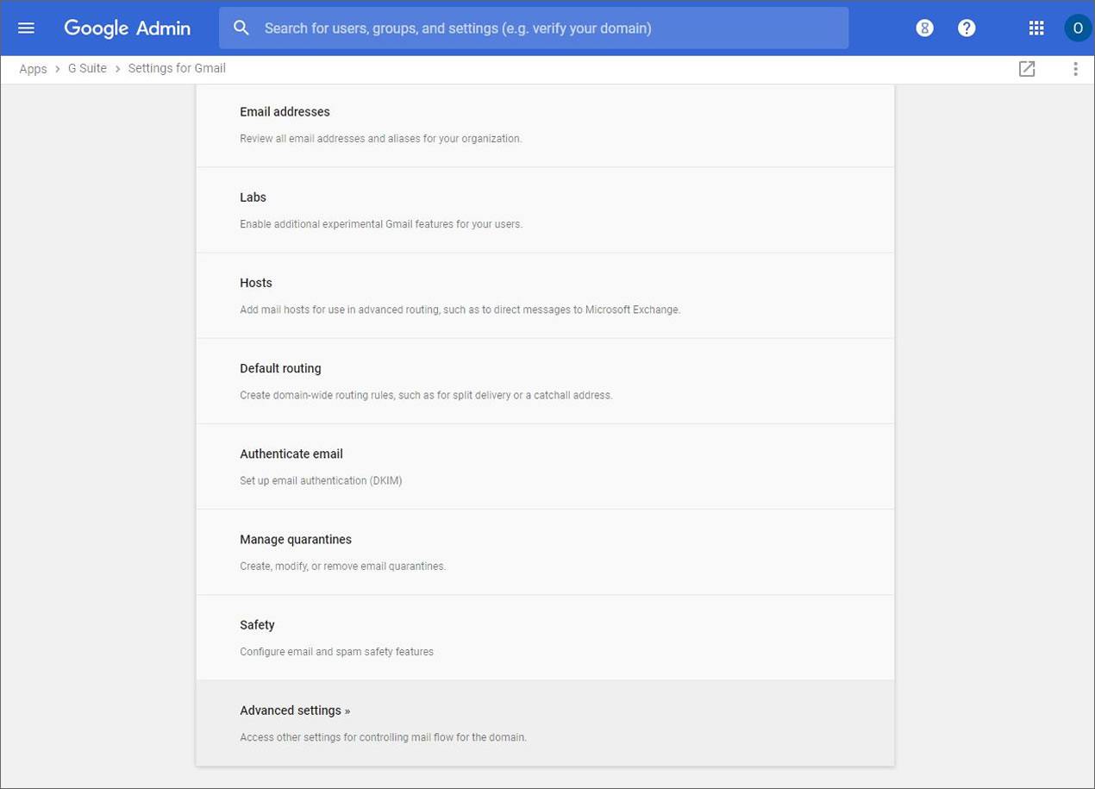Focus the search users and settings field
This screenshot has height=789, width=1095.
(543, 28)
